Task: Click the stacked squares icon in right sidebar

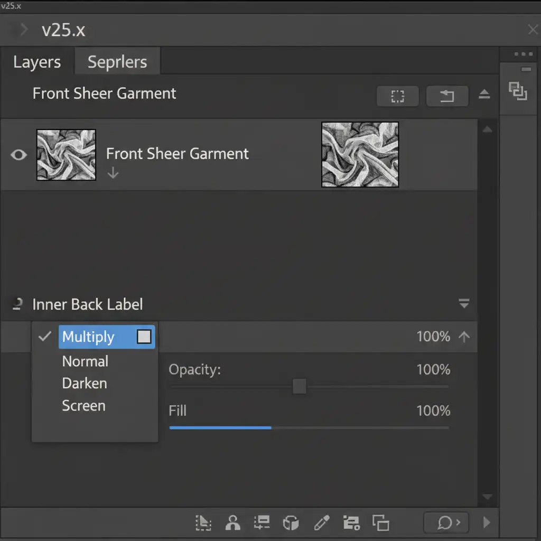Action: [518, 91]
